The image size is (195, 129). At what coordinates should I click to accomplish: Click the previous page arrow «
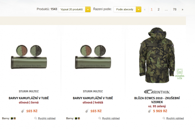[145, 9]
